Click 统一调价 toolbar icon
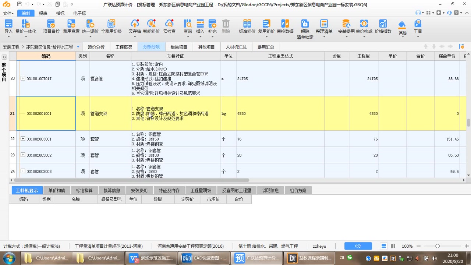Viewport: 471px width, 265px height. (90, 27)
